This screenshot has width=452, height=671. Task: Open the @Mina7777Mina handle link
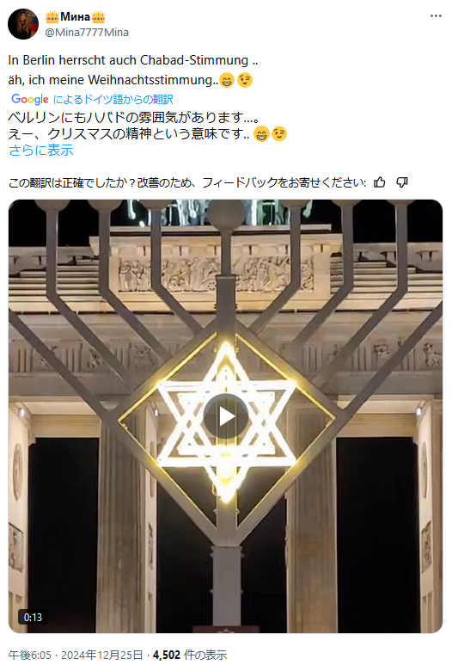click(87, 32)
